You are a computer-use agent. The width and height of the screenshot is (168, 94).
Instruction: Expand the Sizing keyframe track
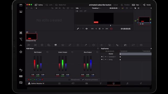pyautogui.click(x=107, y=60)
